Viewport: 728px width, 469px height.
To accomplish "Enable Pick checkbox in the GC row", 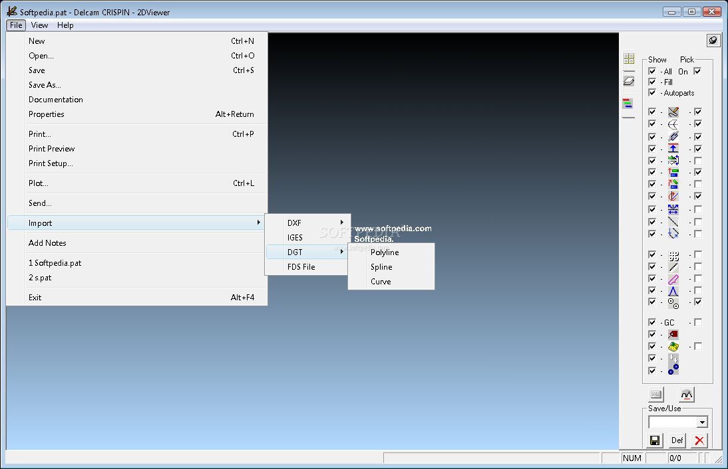I will click(x=698, y=322).
